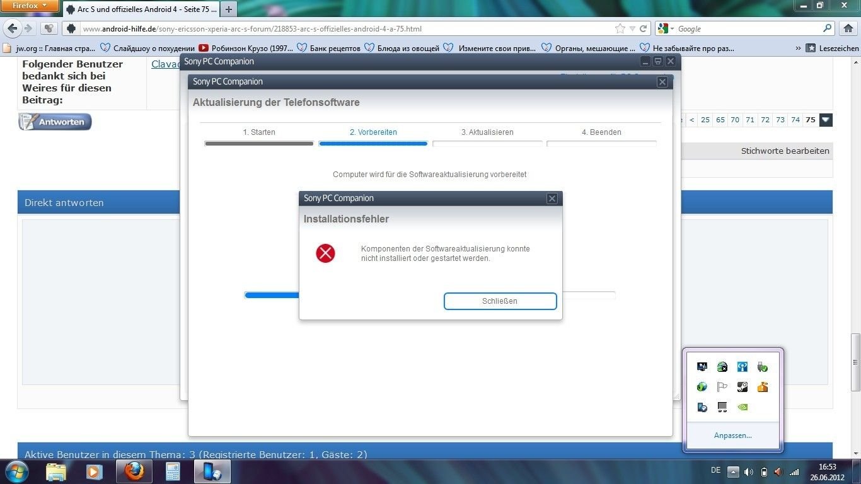This screenshot has height=484, width=861.
Task: Go forward one page in Firefox
Action: (28, 28)
